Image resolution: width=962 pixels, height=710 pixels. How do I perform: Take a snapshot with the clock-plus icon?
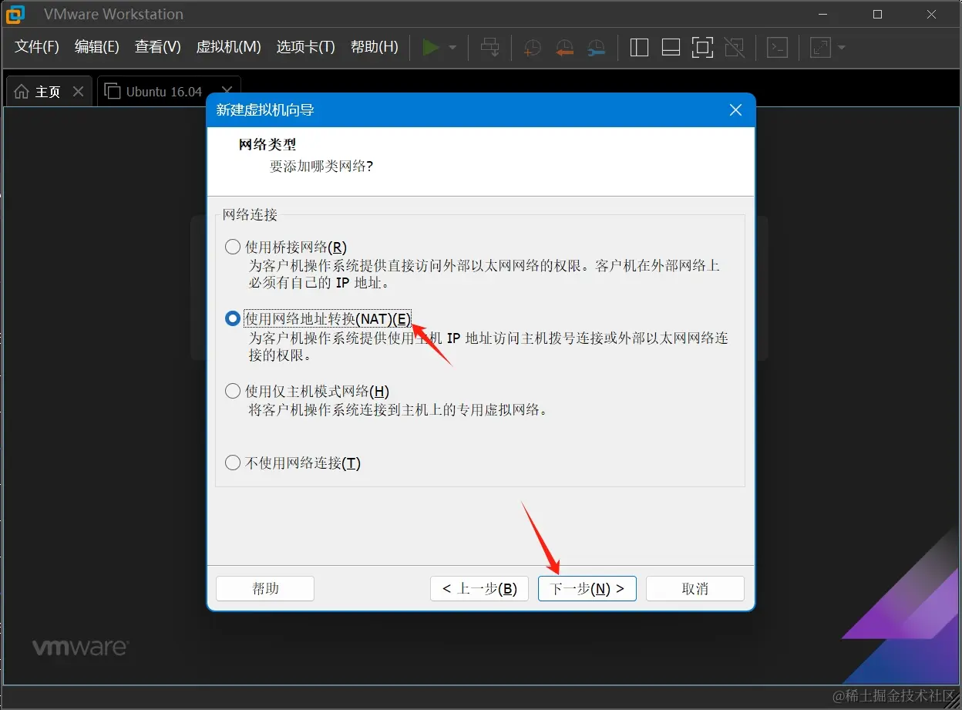pos(532,48)
